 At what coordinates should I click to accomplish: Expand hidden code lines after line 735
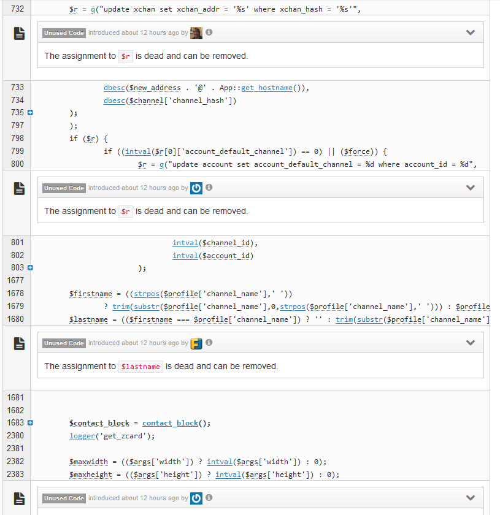pyautogui.click(x=30, y=113)
